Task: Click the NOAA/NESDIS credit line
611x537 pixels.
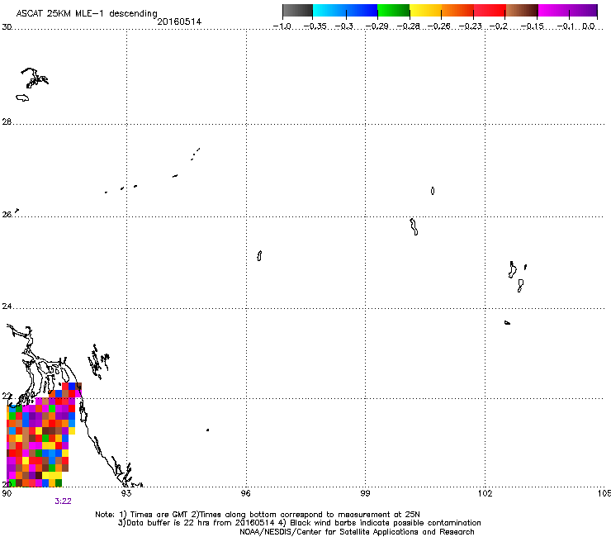Action: (357, 532)
